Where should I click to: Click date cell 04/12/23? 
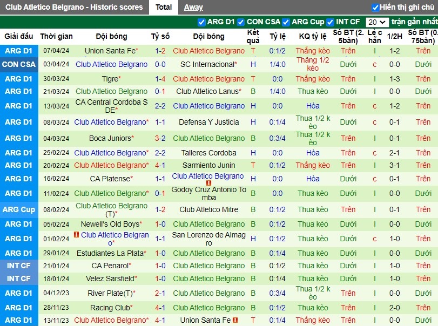pyautogui.click(x=56, y=293)
